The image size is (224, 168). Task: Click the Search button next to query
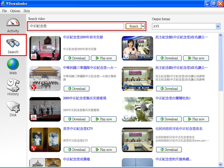click(133, 26)
